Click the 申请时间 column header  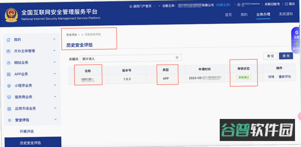click(x=205, y=69)
